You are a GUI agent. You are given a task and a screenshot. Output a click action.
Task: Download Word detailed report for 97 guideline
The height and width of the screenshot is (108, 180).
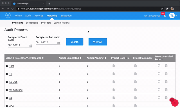click(x=166, y=90)
